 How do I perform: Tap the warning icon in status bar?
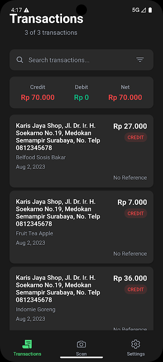pyautogui.click(x=27, y=10)
